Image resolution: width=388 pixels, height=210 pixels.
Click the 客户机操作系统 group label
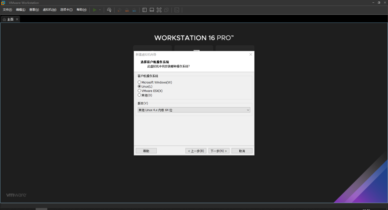(x=148, y=76)
